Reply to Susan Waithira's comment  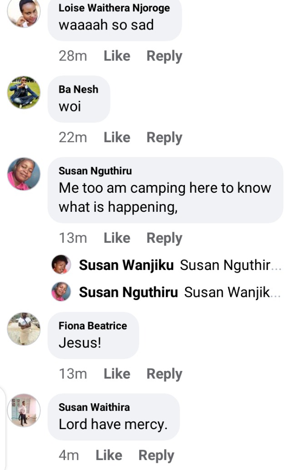coord(156,455)
